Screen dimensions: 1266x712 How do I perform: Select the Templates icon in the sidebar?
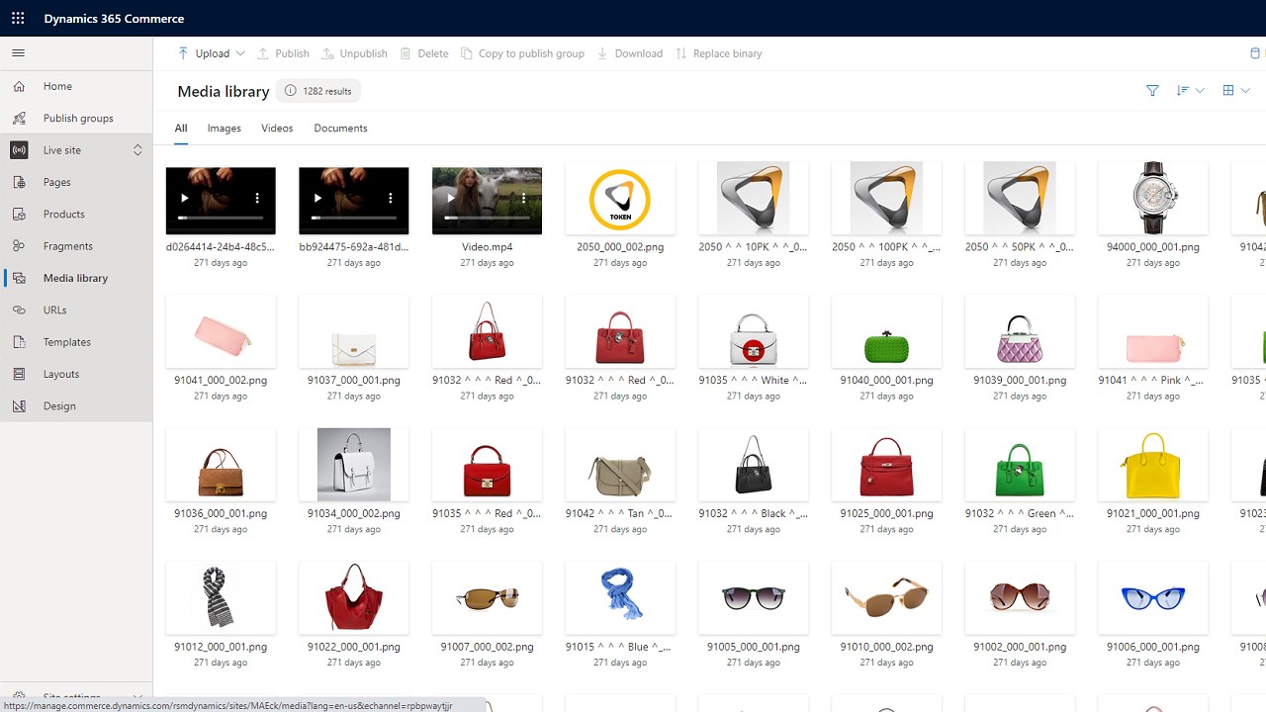pyautogui.click(x=19, y=342)
